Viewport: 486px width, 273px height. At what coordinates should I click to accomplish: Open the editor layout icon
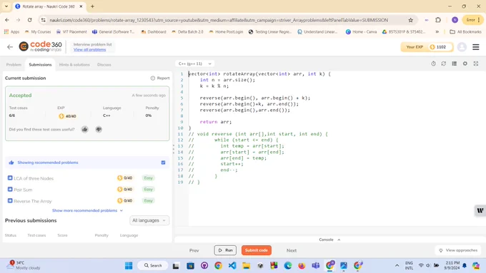click(454, 63)
